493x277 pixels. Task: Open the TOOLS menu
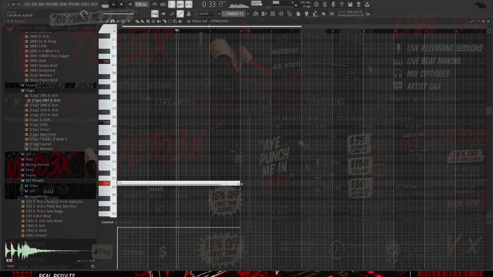[85, 4]
